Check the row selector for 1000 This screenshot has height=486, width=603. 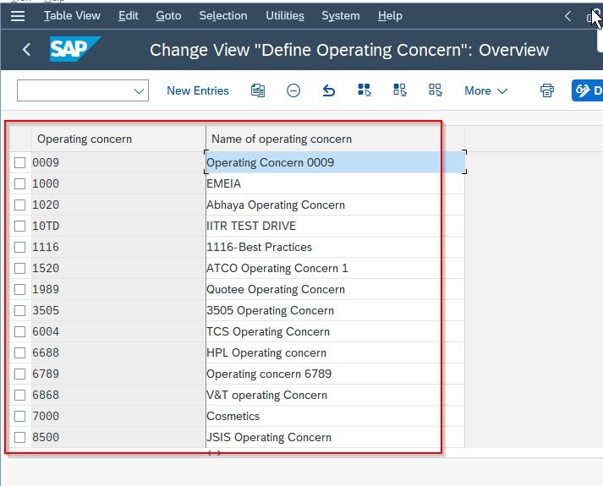click(20, 183)
